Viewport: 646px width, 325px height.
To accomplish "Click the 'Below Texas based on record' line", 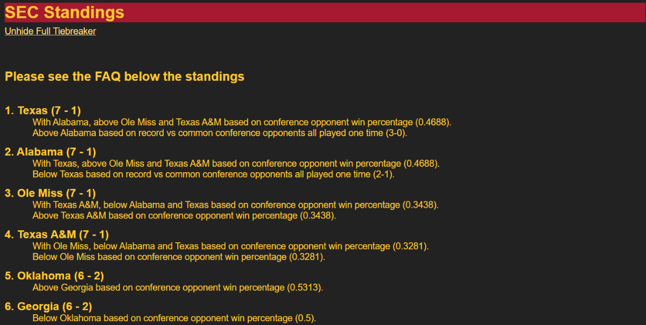I will 214,174.
